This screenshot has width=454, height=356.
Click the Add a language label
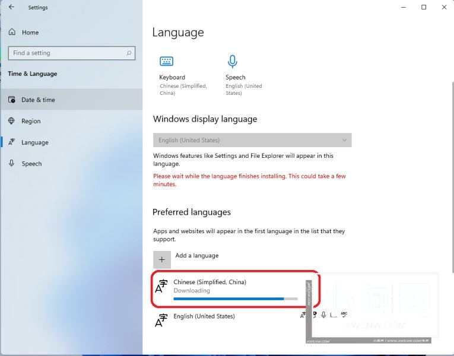point(197,256)
